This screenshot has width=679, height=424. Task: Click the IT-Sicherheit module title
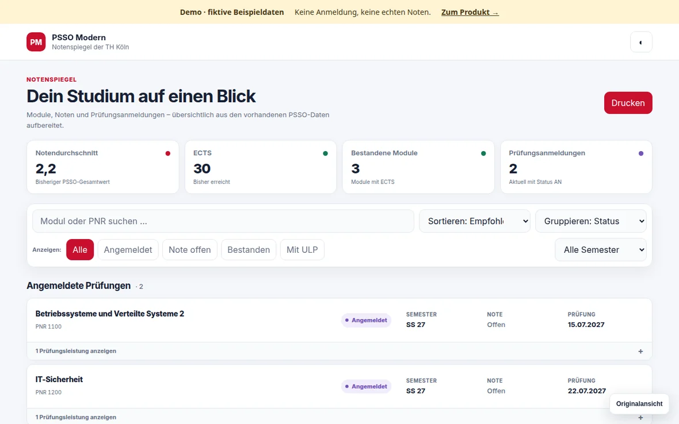click(59, 380)
